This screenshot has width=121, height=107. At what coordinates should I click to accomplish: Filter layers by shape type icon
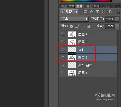(x=104, y=12)
